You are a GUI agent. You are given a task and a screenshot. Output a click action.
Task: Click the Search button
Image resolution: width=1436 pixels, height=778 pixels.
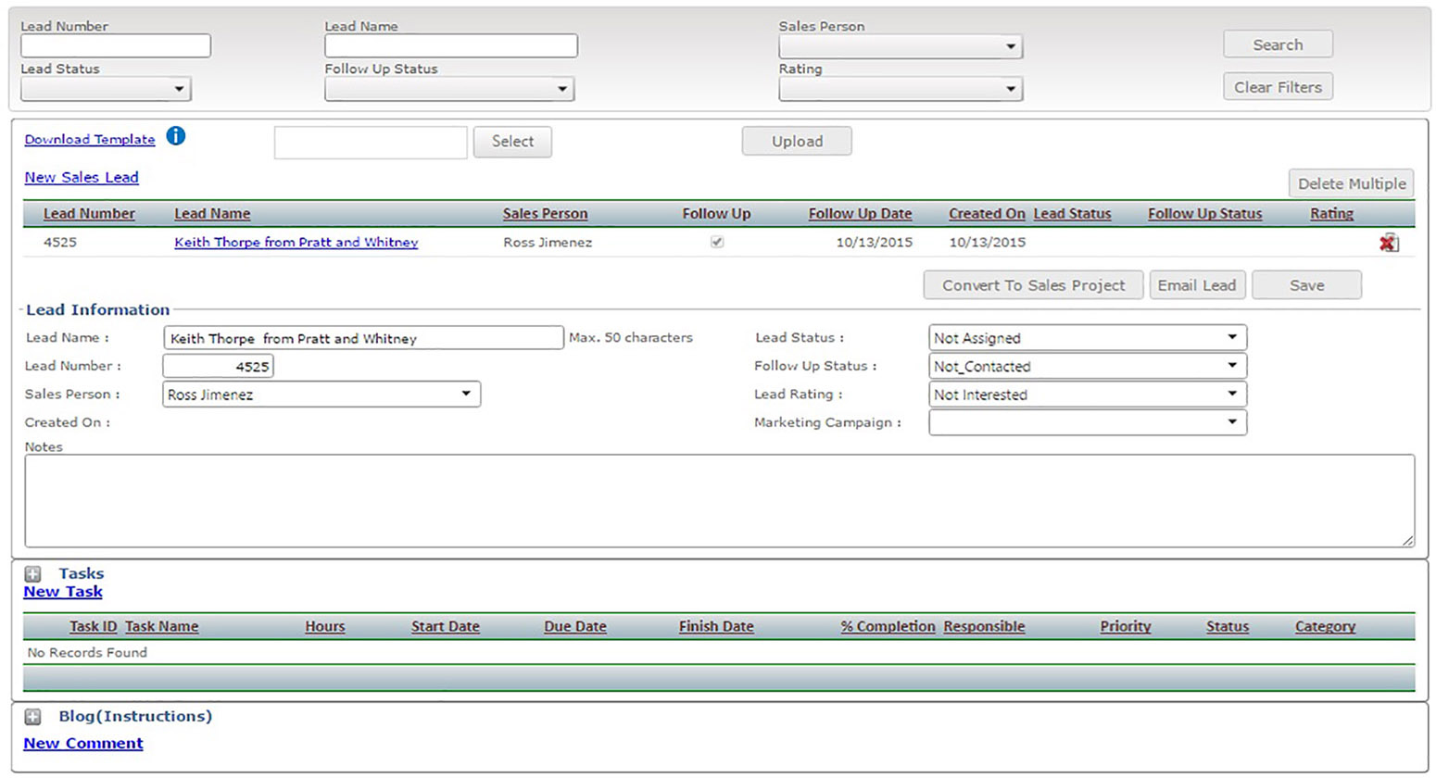pos(1277,44)
